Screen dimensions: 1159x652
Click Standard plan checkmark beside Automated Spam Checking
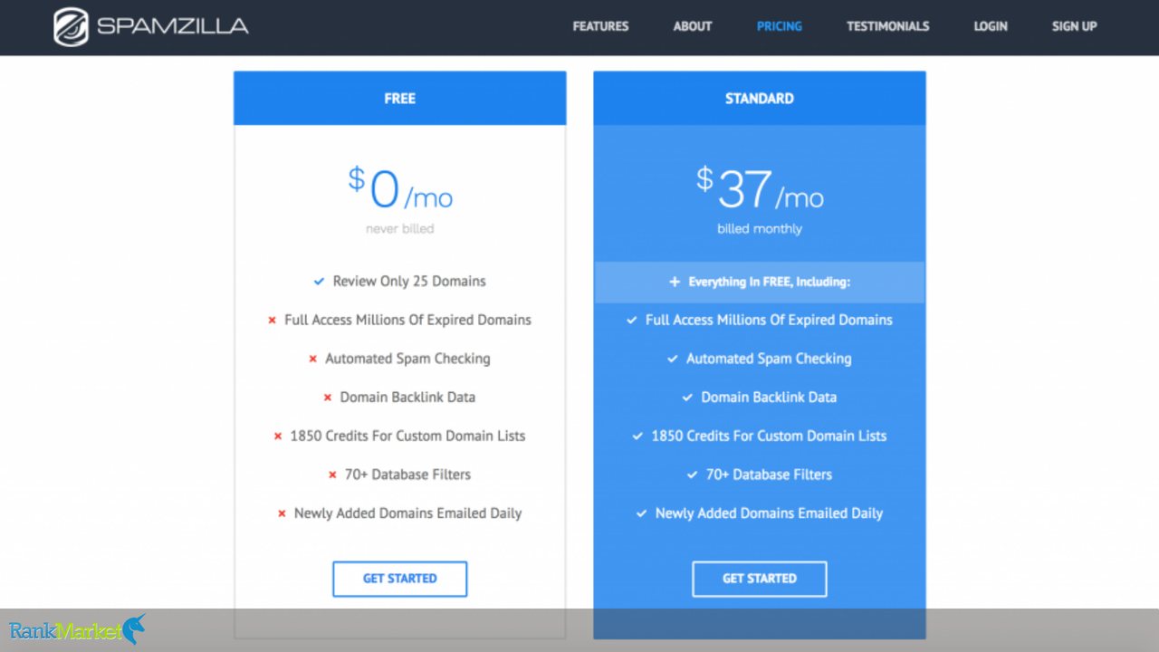coord(673,360)
